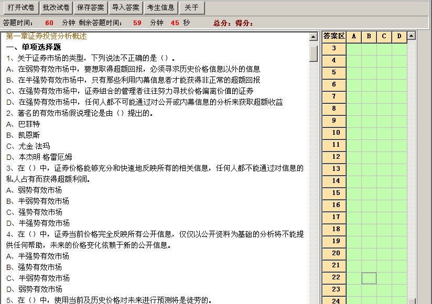Open the 关于 about button
Viewport: 432px width, 304px height.
coord(192,7)
